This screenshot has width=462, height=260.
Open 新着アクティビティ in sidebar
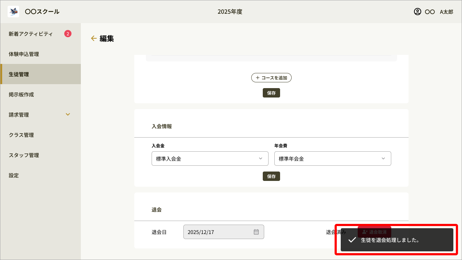click(31, 34)
